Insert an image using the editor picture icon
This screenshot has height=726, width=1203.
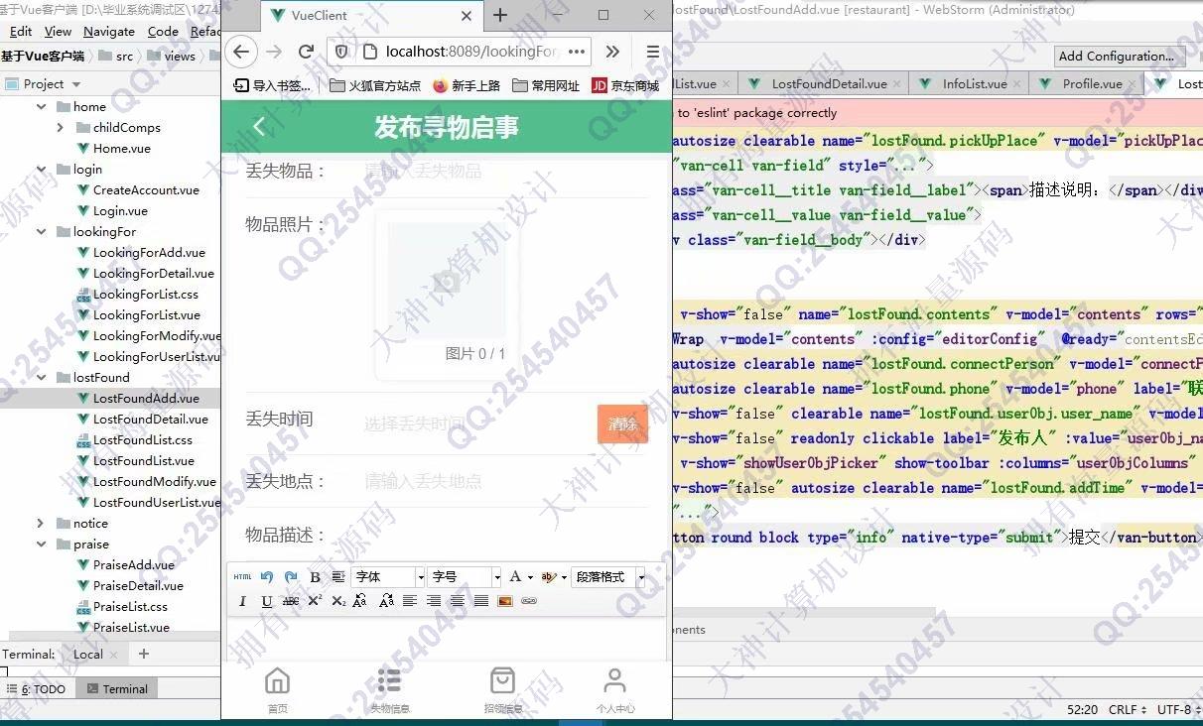tap(505, 601)
